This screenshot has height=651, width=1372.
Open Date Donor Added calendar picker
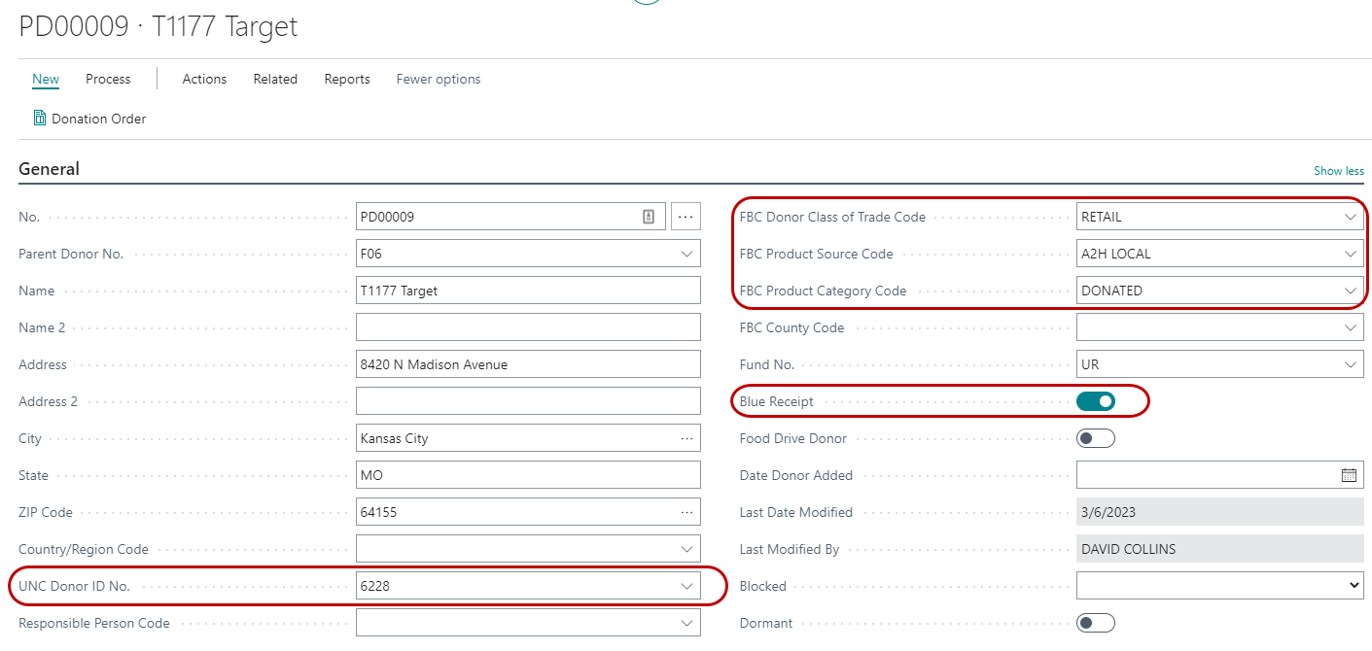(x=1349, y=475)
